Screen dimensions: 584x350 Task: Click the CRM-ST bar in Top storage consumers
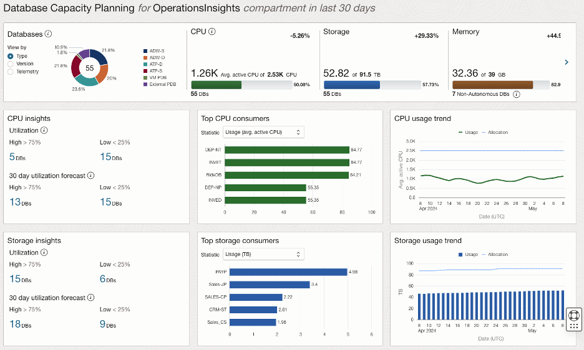(253, 310)
